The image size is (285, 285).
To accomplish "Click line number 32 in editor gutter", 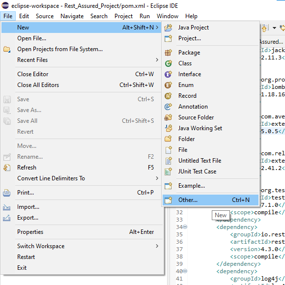I will [x=179, y=212].
